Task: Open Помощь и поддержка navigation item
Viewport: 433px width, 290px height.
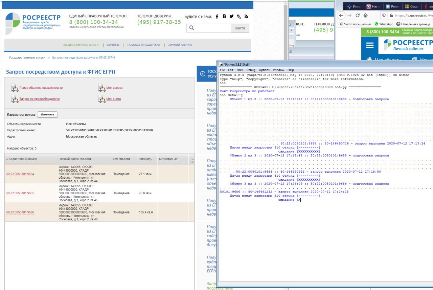Action: click(144, 45)
